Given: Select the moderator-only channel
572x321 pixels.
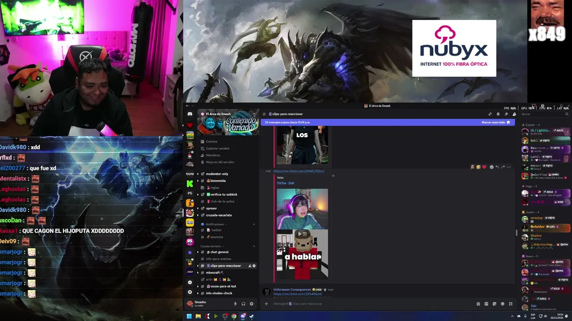Looking at the screenshot, I should coord(228,174).
